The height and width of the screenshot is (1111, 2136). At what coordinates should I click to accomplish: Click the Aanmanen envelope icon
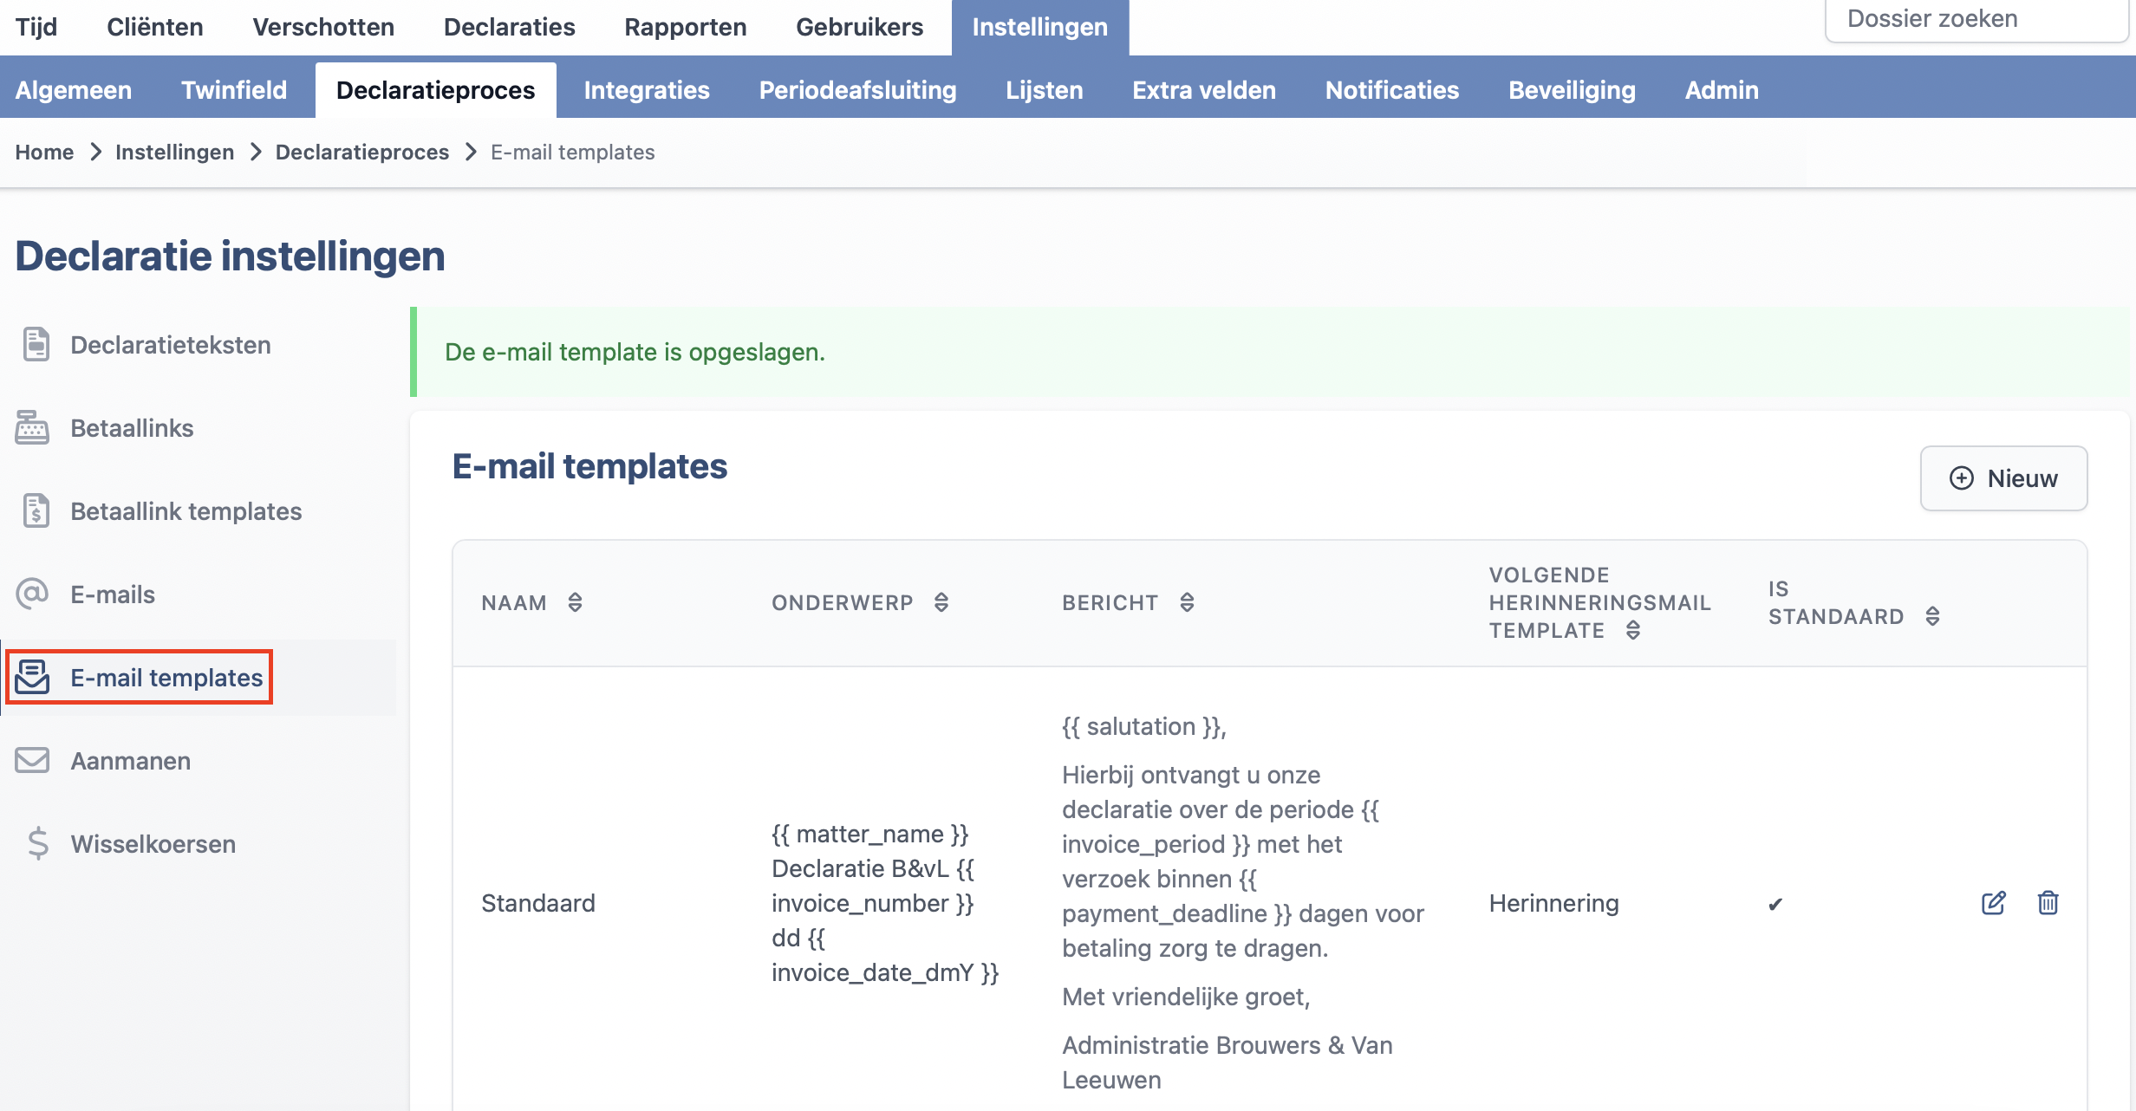[33, 761]
